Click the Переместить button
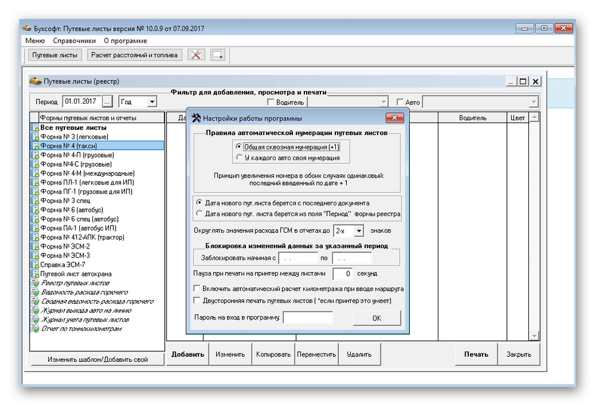Image resolution: width=595 pixels, height=406 pixels. (x=316, y=354)
